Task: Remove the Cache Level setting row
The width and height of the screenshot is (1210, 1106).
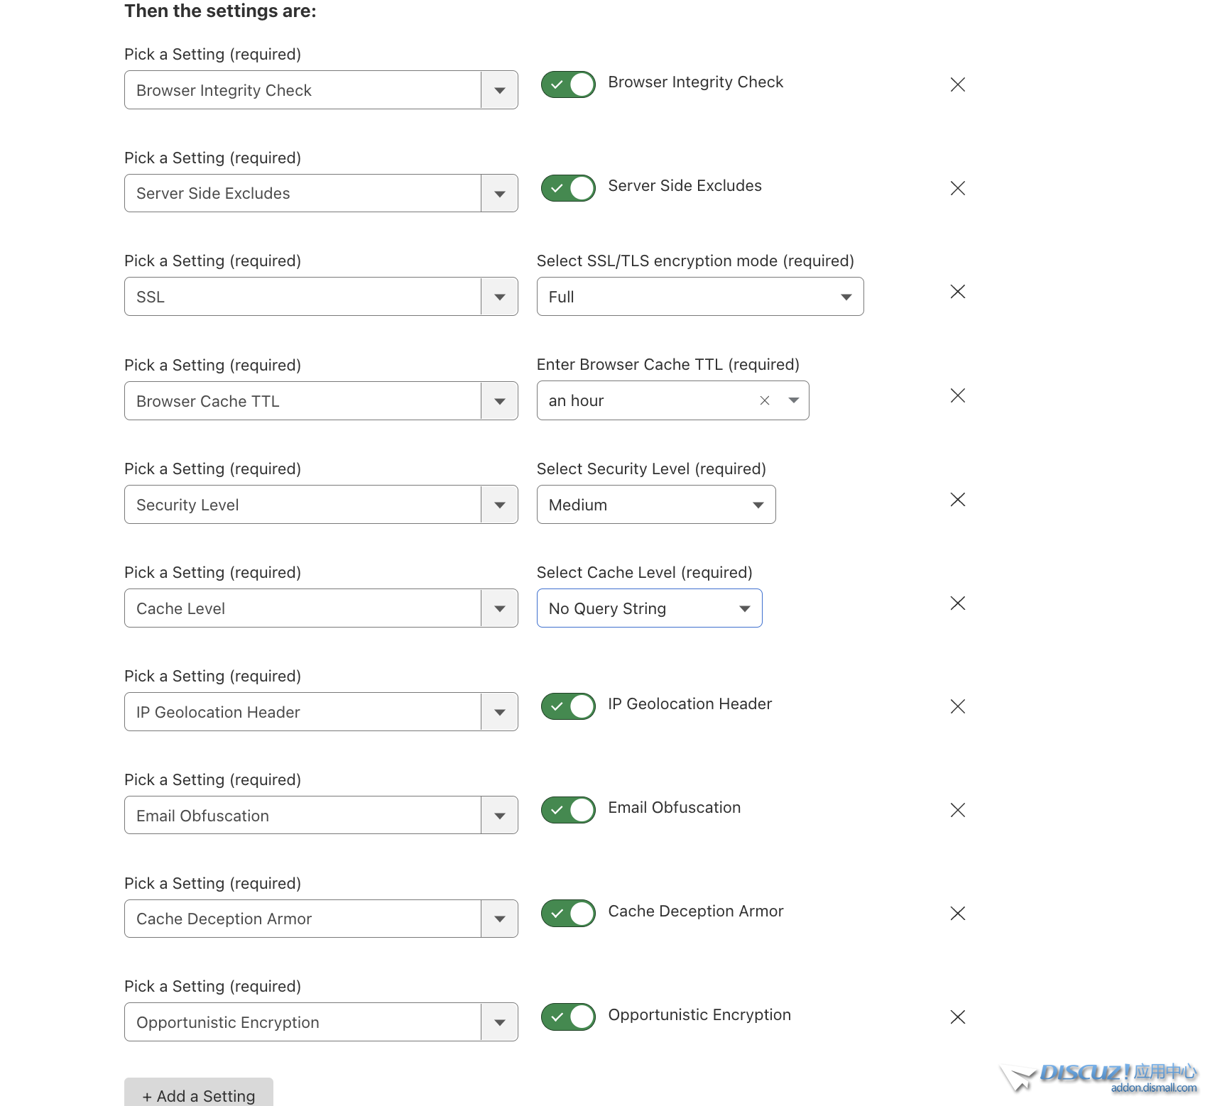Action: click(957, 603)
